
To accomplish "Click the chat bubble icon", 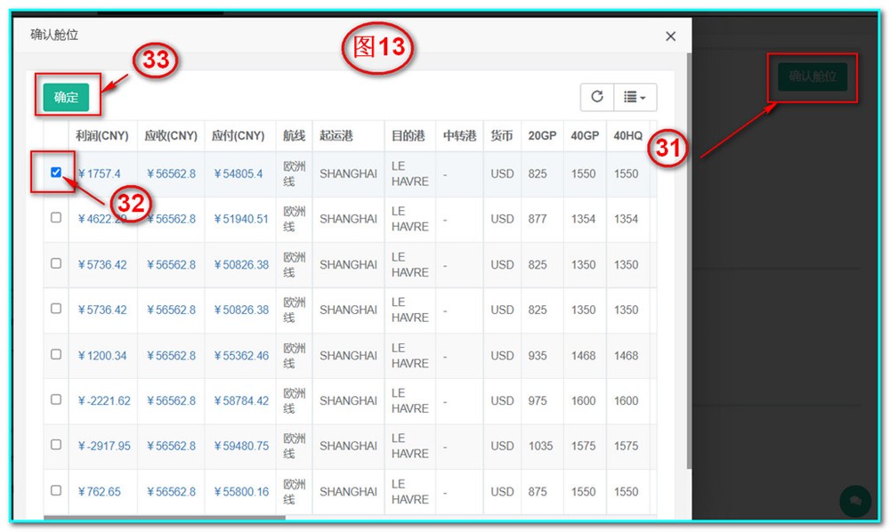I will point(855,501).
